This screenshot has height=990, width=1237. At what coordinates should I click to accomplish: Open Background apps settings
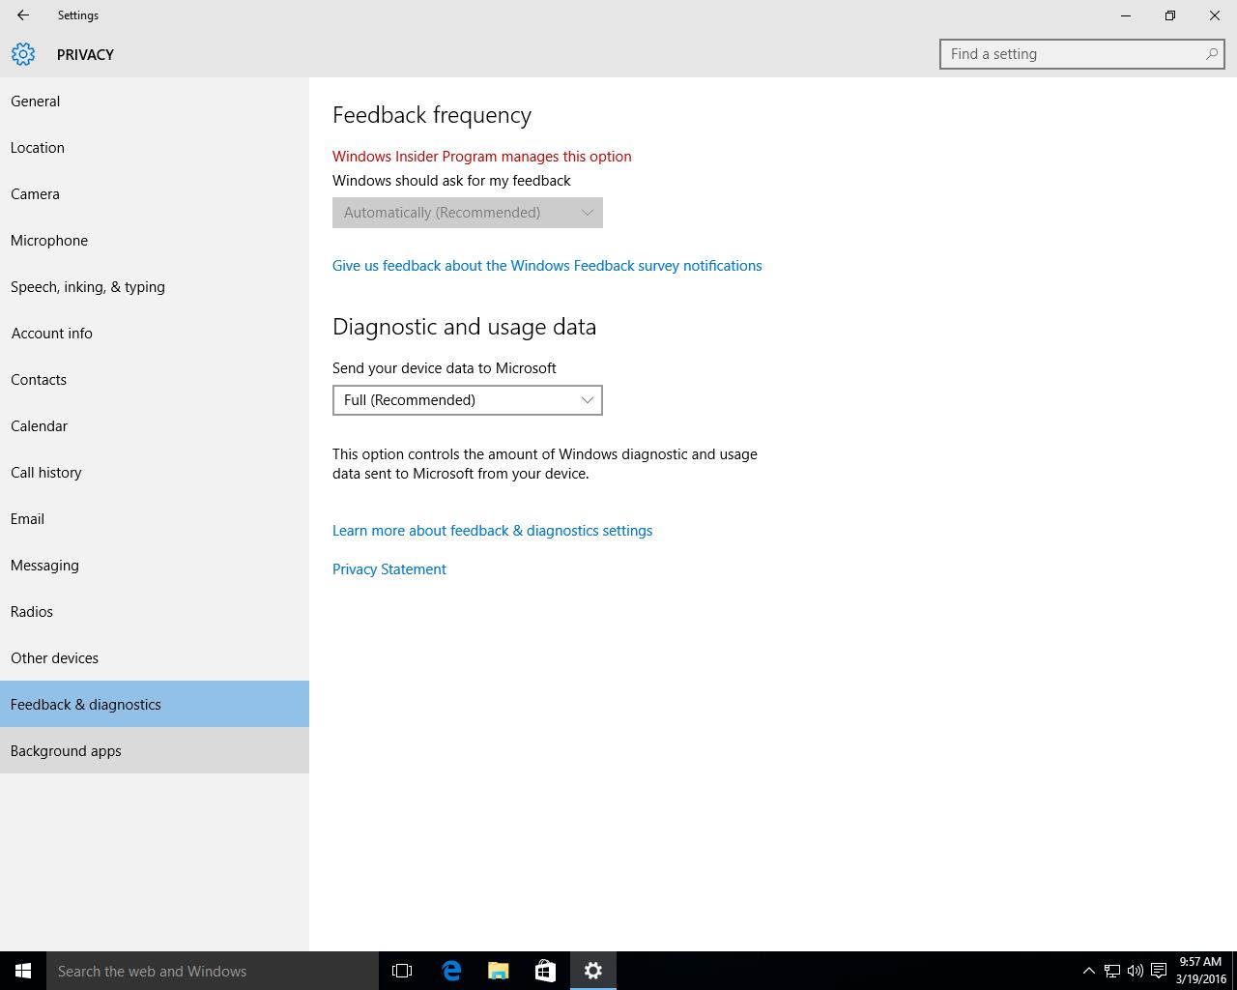coord(155,750)
